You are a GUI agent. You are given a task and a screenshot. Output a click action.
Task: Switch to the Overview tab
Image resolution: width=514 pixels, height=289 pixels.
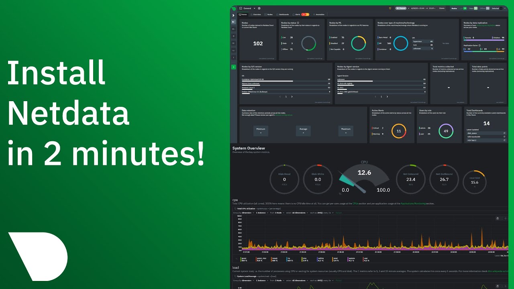pyautogui.click(x=255, y=14)
